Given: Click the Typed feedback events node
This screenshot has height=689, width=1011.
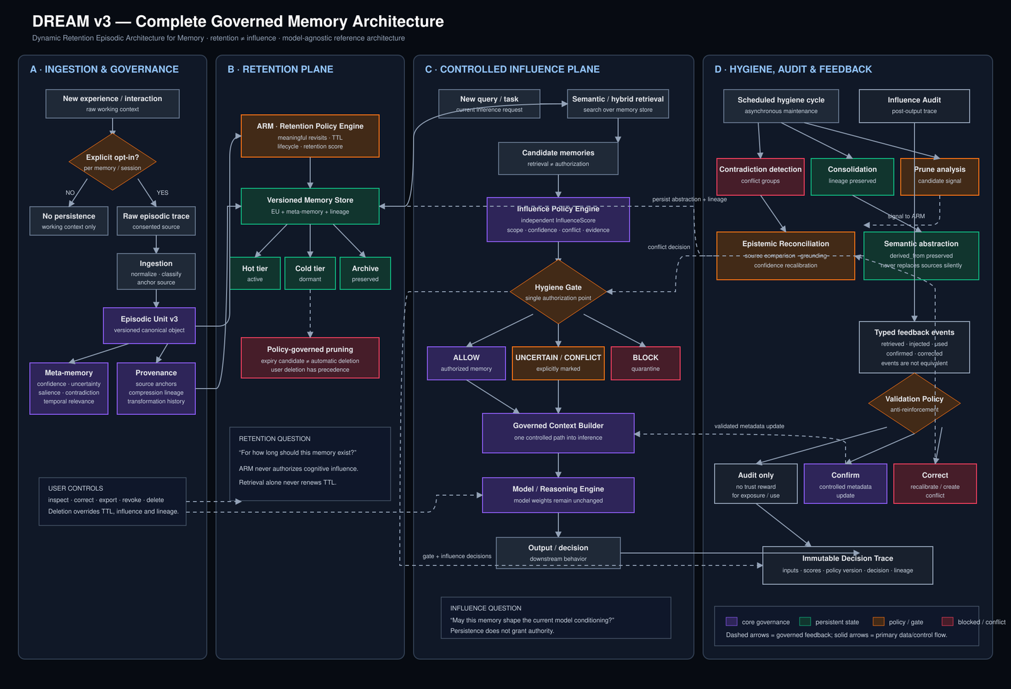Looking at the screenshot, I should point(914,347).
